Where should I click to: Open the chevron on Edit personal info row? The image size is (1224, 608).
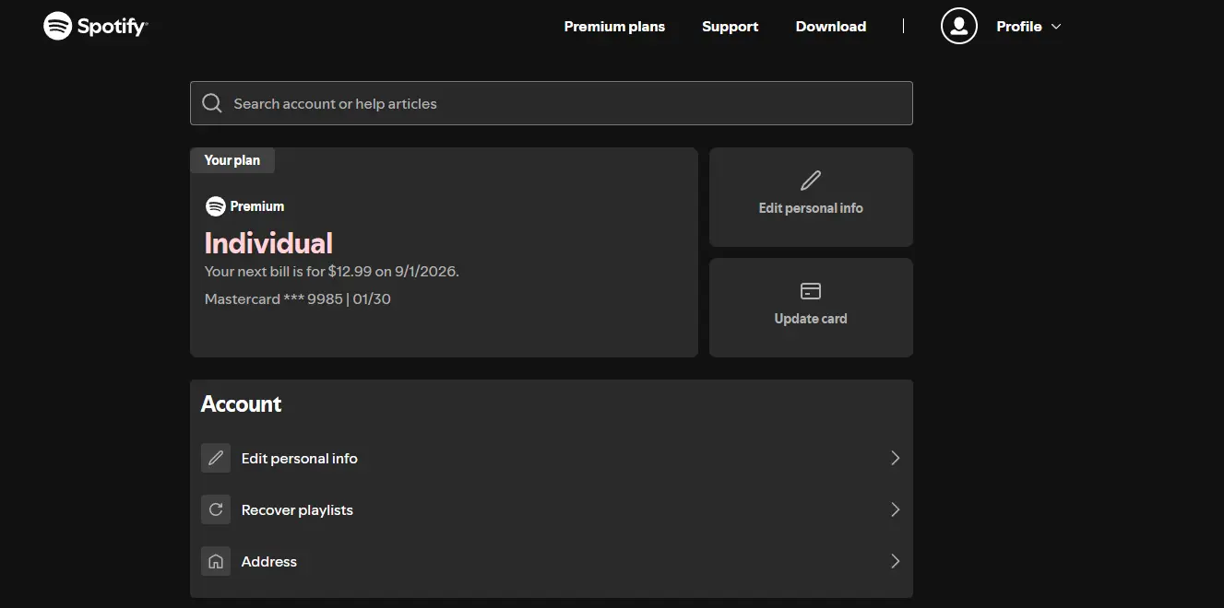click(x=895, y=458)
